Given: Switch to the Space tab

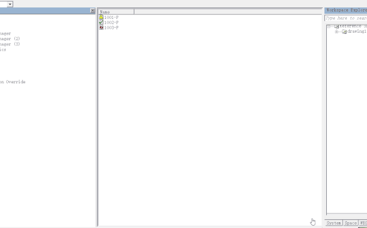Looking at the screenshot, I should coord(350,223).
